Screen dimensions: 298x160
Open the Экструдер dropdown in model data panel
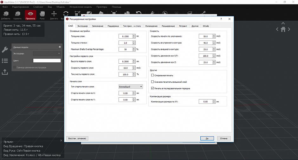pos(47,54)
